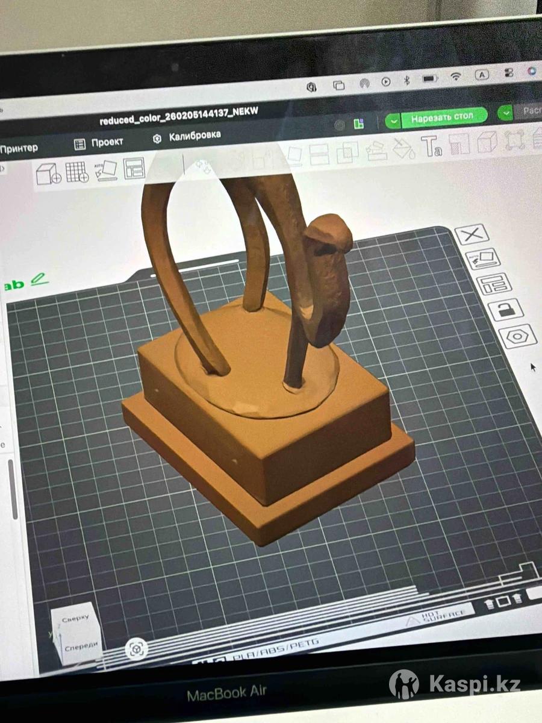Open Wi-Fi menu in macOS menu bar
The image size is (542, 723).
point(456,77)
